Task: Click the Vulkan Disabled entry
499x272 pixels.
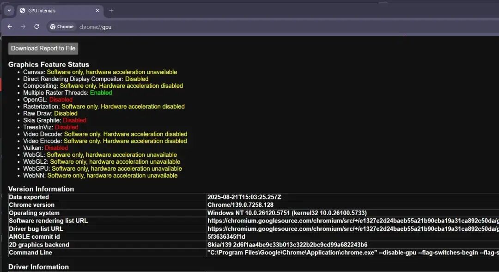Action: (x=45, y=148)
